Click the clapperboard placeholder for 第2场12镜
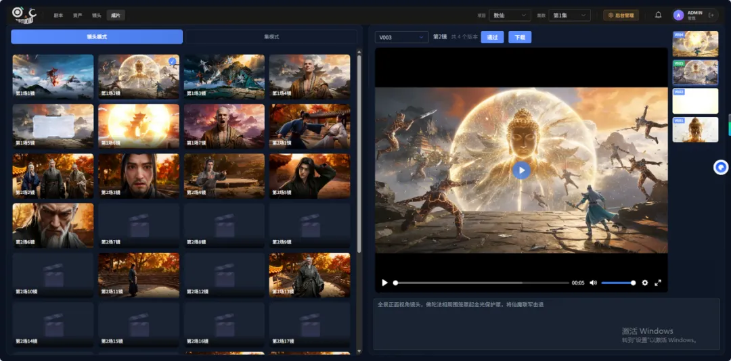 [224, 275]
